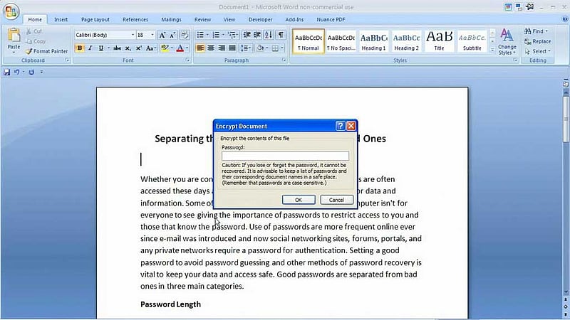
Task: Apply text highlight color
Action: (165, 48)
